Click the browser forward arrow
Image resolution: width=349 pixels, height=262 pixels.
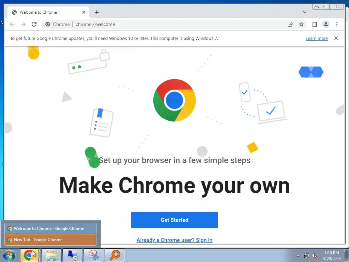(23, 24)
